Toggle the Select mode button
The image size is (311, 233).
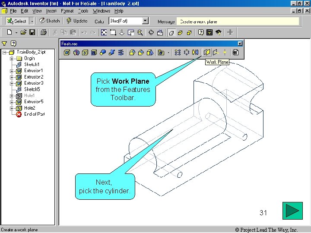(17, 21)
